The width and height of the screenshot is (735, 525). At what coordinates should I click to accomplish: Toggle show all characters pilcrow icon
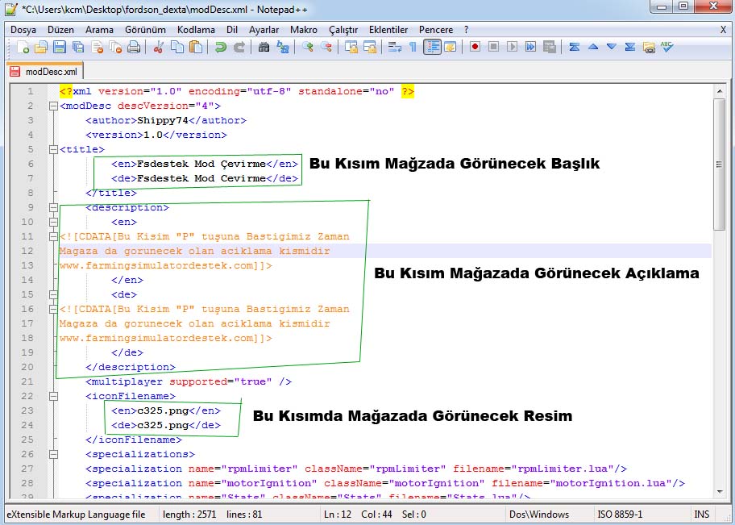tap(413, 48)
